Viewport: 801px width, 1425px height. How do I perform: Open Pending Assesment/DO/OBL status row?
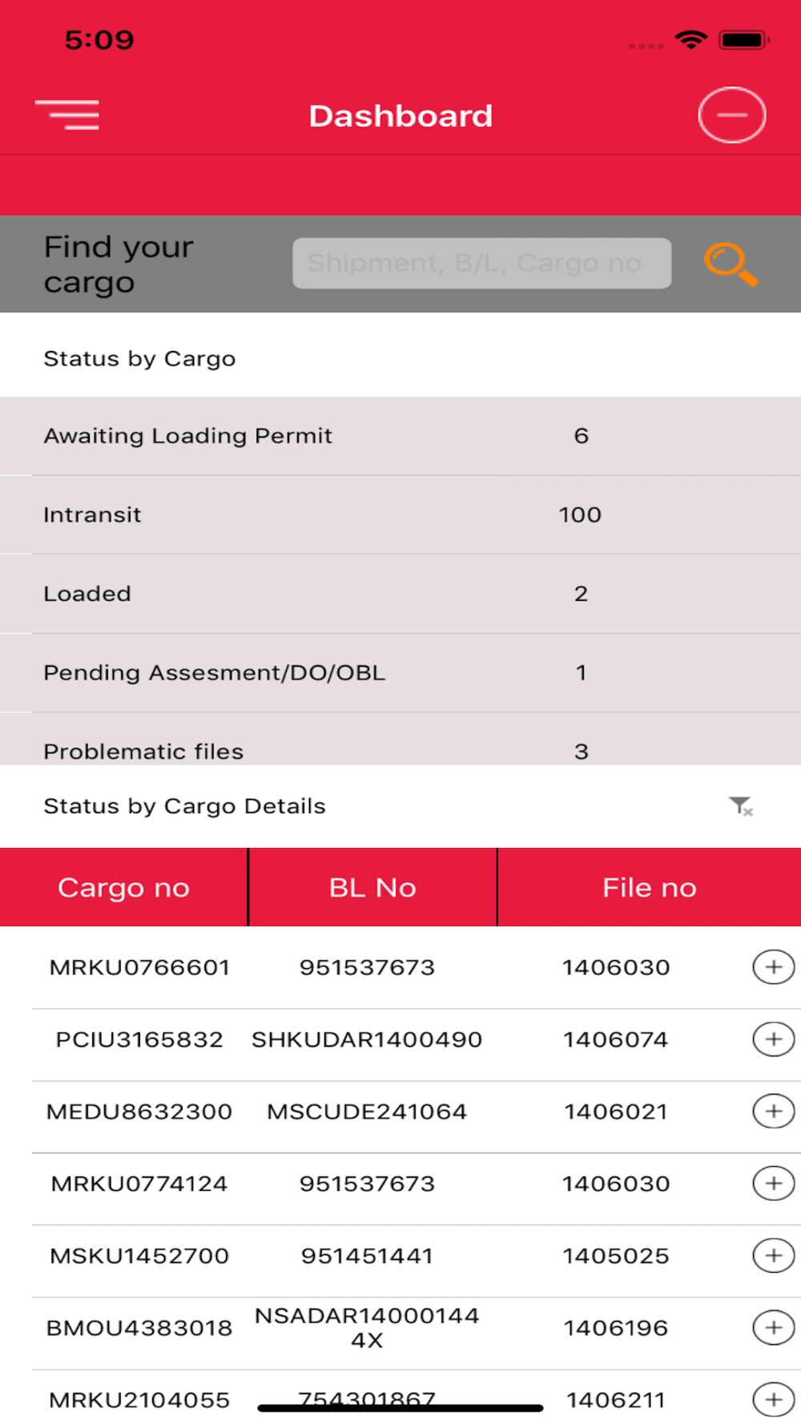coord(400,672)
